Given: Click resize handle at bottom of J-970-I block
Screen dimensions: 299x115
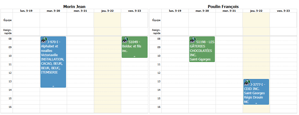Looking at the screenshot, I should [53, 87].
